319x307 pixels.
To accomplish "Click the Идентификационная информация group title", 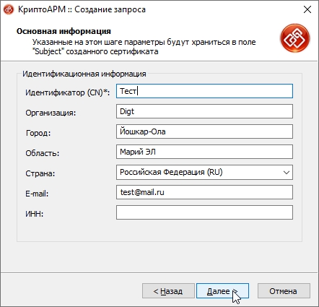I will pos(84,74).
